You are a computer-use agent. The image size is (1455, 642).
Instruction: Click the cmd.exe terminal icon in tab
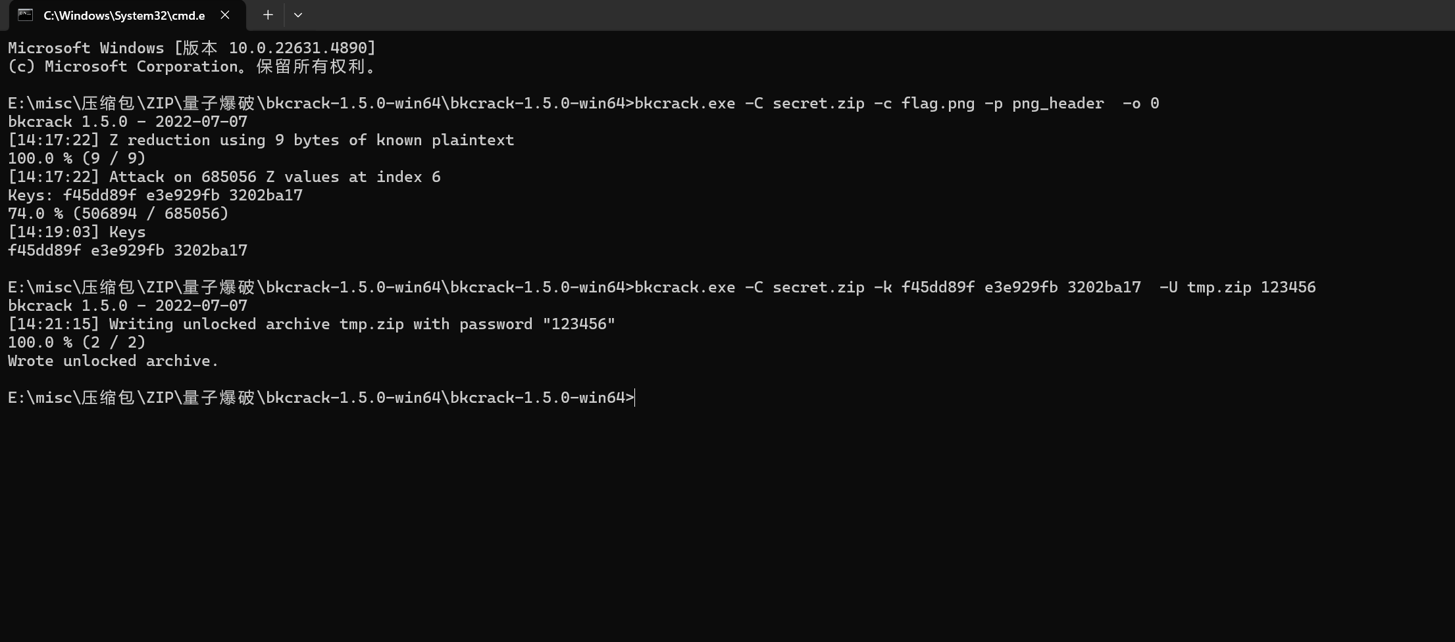point(26,15)
